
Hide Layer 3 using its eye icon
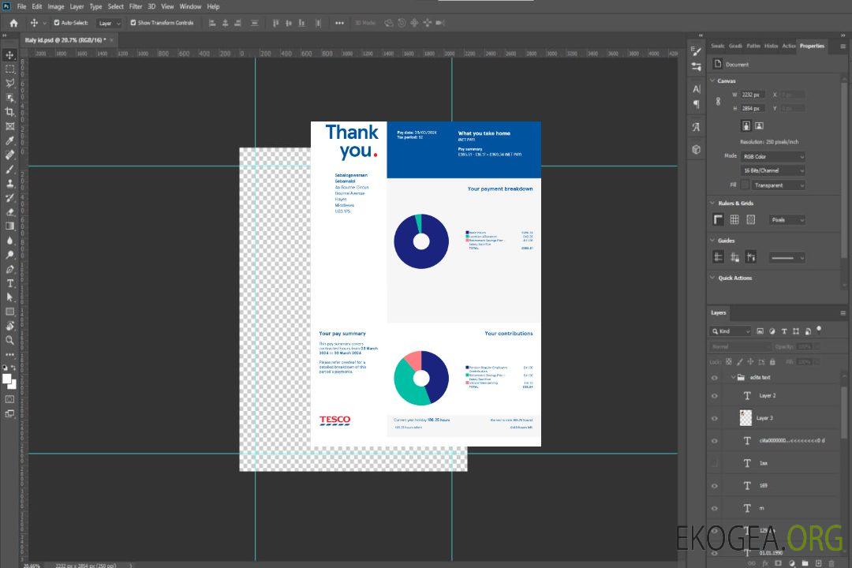[x=715, y=418]
